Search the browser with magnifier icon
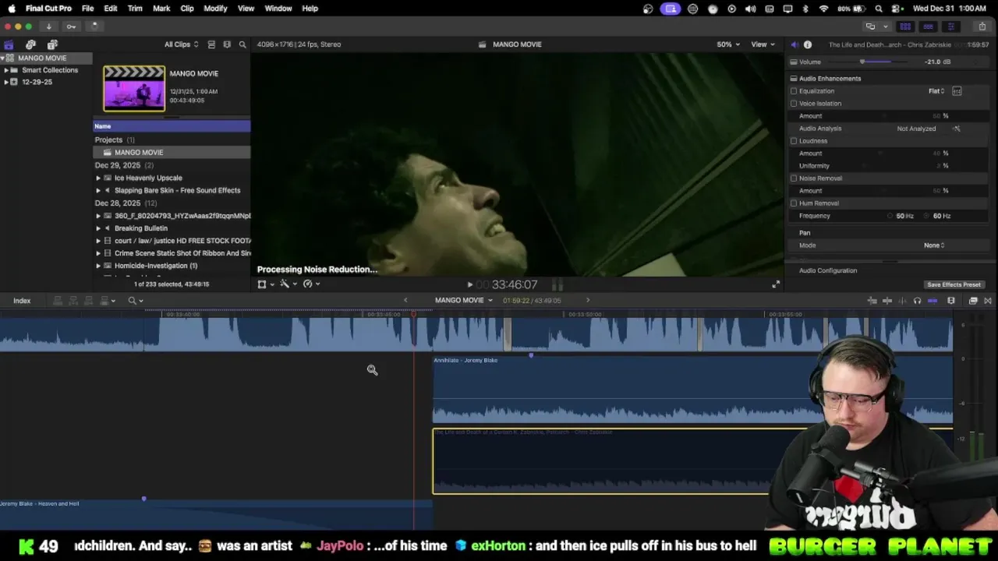998x561 pixels. [242, 44]
